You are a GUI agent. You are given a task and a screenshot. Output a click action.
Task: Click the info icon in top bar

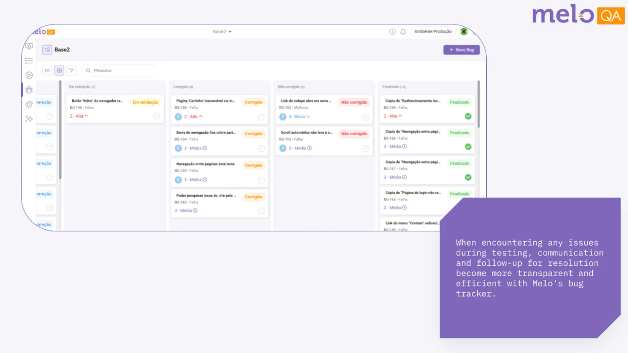click(x=392, y=32)
